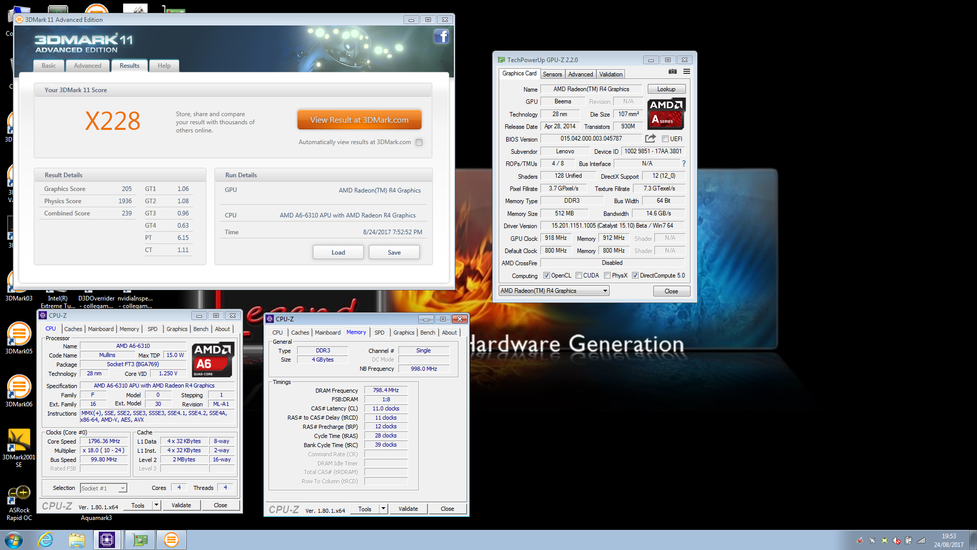Launch Internet Explorer from the taskbar
977x550 pixels.
click(46, 540)
